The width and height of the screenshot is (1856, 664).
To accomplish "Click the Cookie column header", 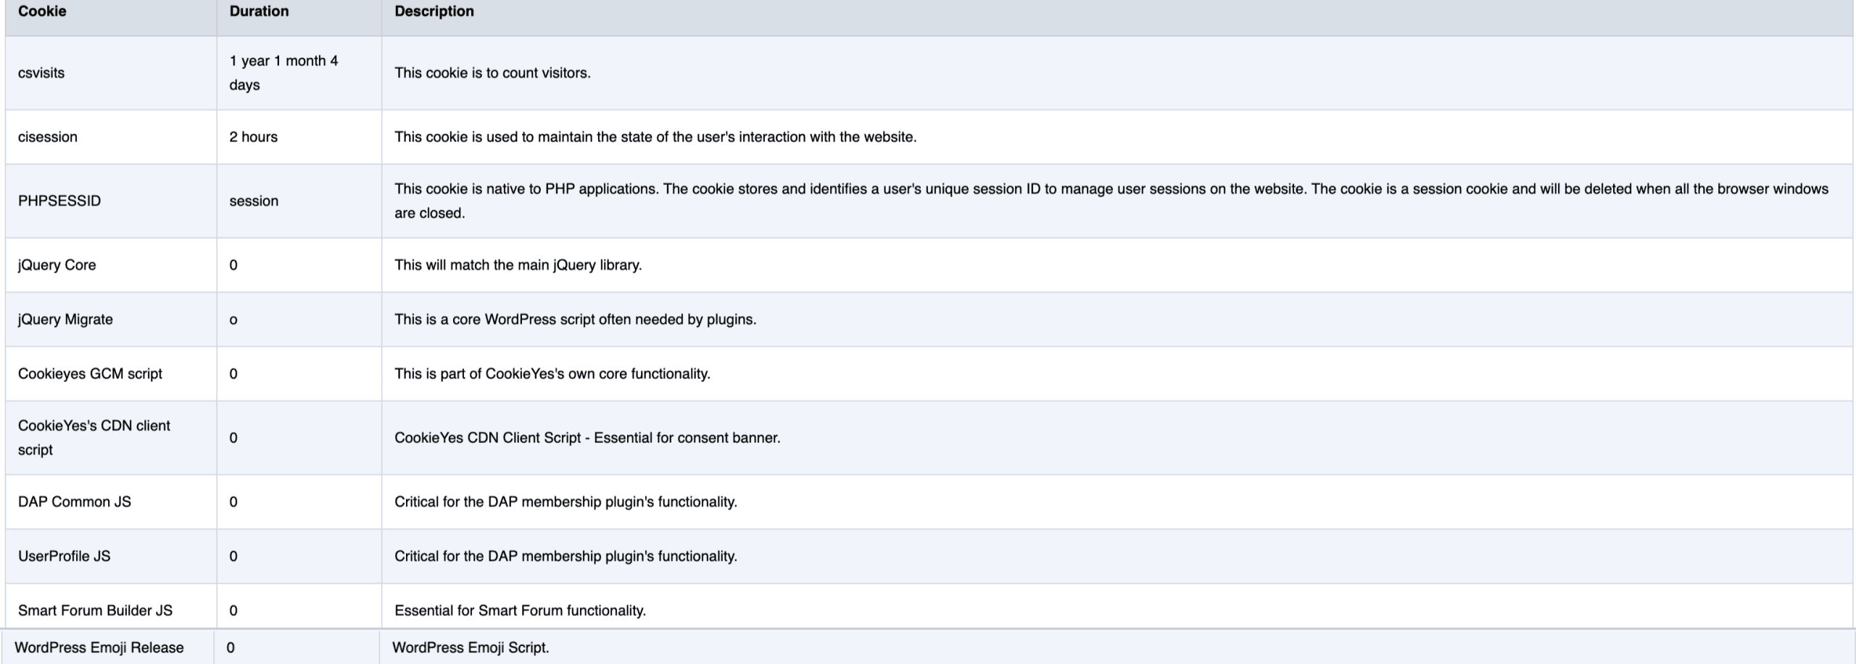I will click(x=42, y=12).
